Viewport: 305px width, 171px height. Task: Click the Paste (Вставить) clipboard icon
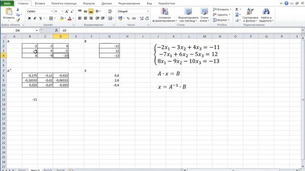coord(9,11)
